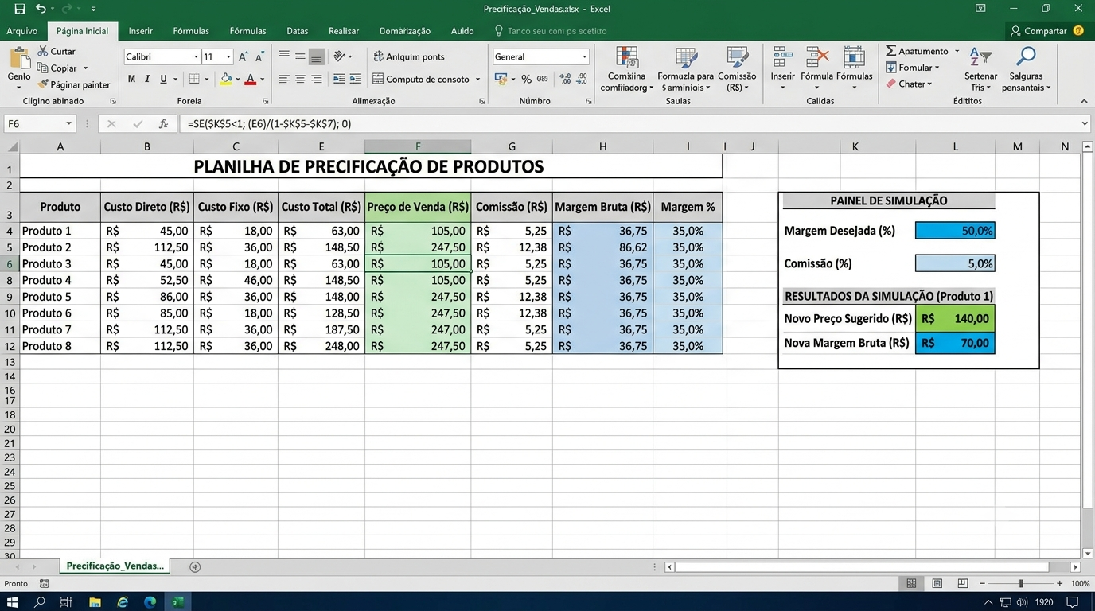
Task: Switch to the Auido ribbon tab
Action: [462, 31]
